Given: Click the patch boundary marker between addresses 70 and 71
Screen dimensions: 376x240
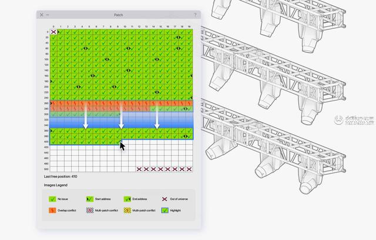Looking at the screenshot, I should coord(129,48).
